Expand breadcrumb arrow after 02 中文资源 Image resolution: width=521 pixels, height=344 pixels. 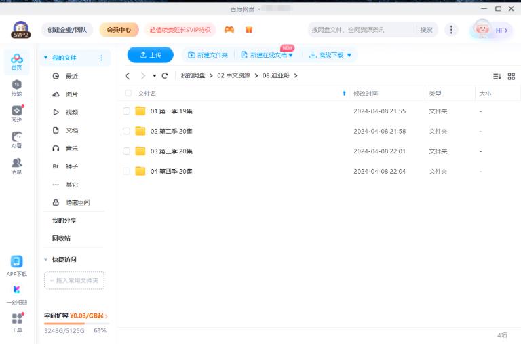(x=256, y=76)
